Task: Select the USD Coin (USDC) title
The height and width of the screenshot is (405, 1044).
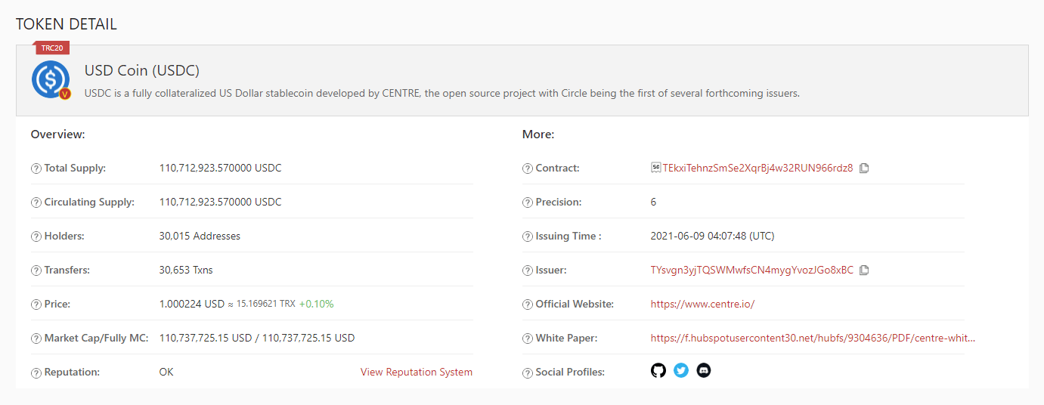Action: point(142,71)
